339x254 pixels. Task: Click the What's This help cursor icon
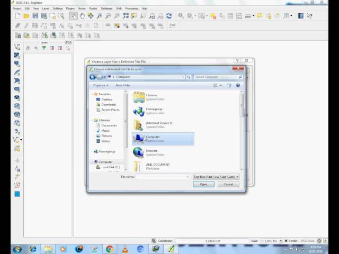(309, 16)
